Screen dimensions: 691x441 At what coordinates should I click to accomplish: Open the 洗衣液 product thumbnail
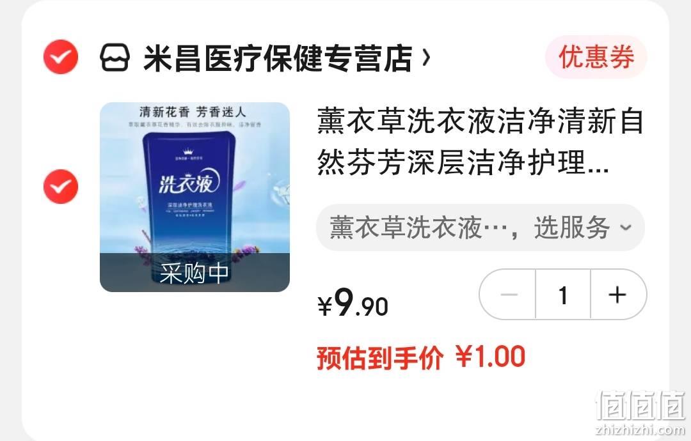point(195,197)
